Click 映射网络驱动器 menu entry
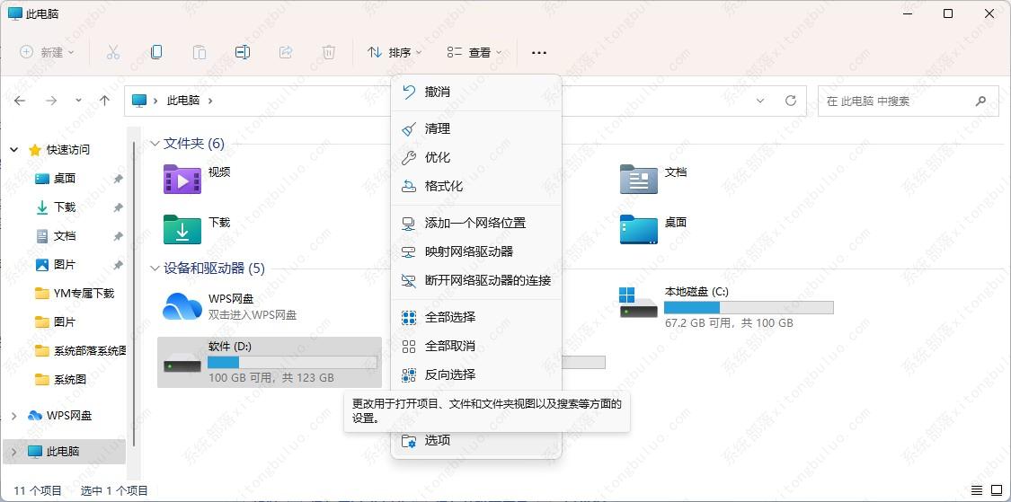Viewport: 1011px width, 502px height. [468, 251]
